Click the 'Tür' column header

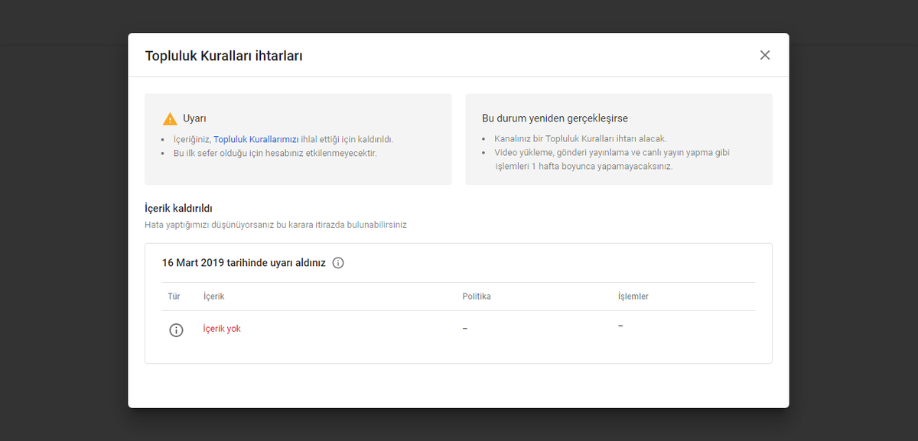point(174,297)
